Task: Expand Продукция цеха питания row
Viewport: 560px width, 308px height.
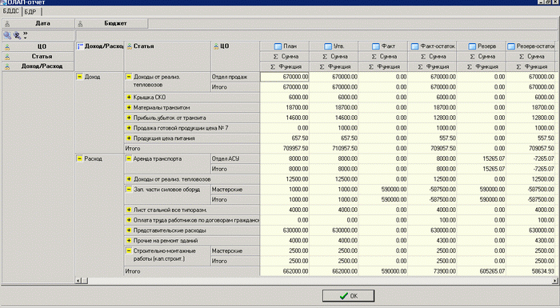Action: tap(129, 138)
